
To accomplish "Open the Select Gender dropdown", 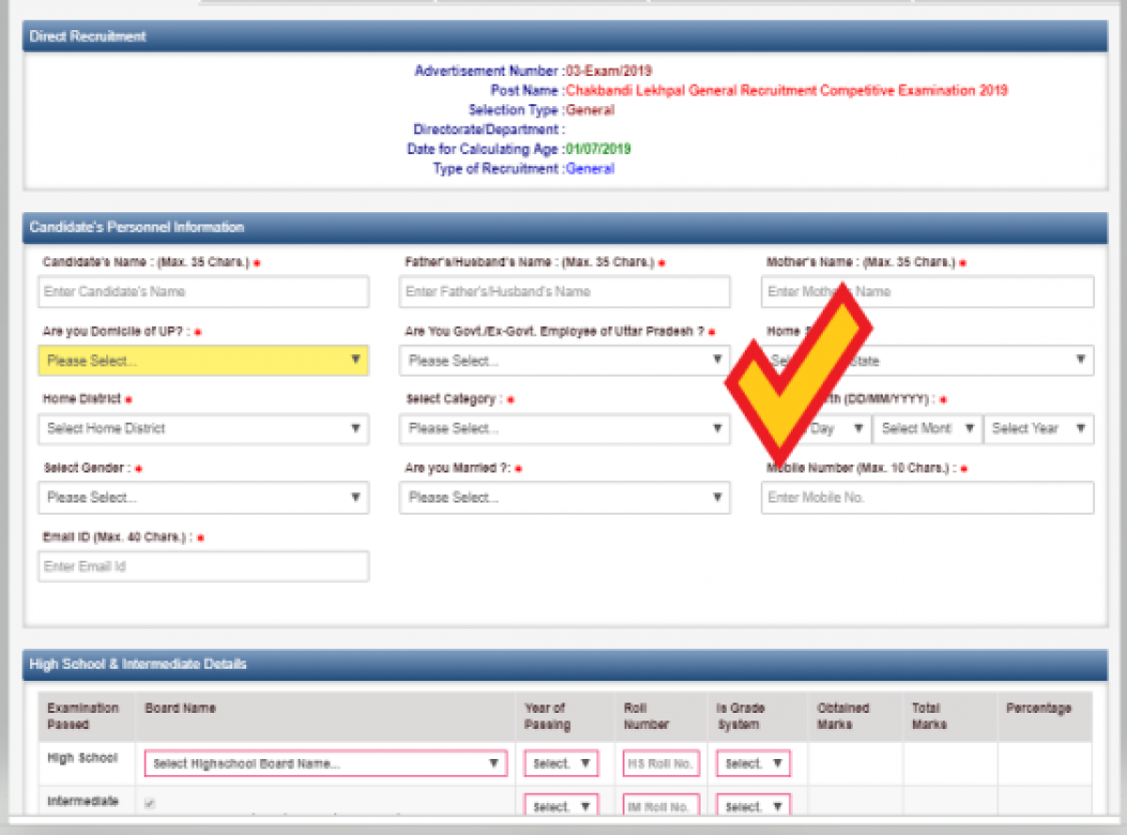I will (203, 498).
